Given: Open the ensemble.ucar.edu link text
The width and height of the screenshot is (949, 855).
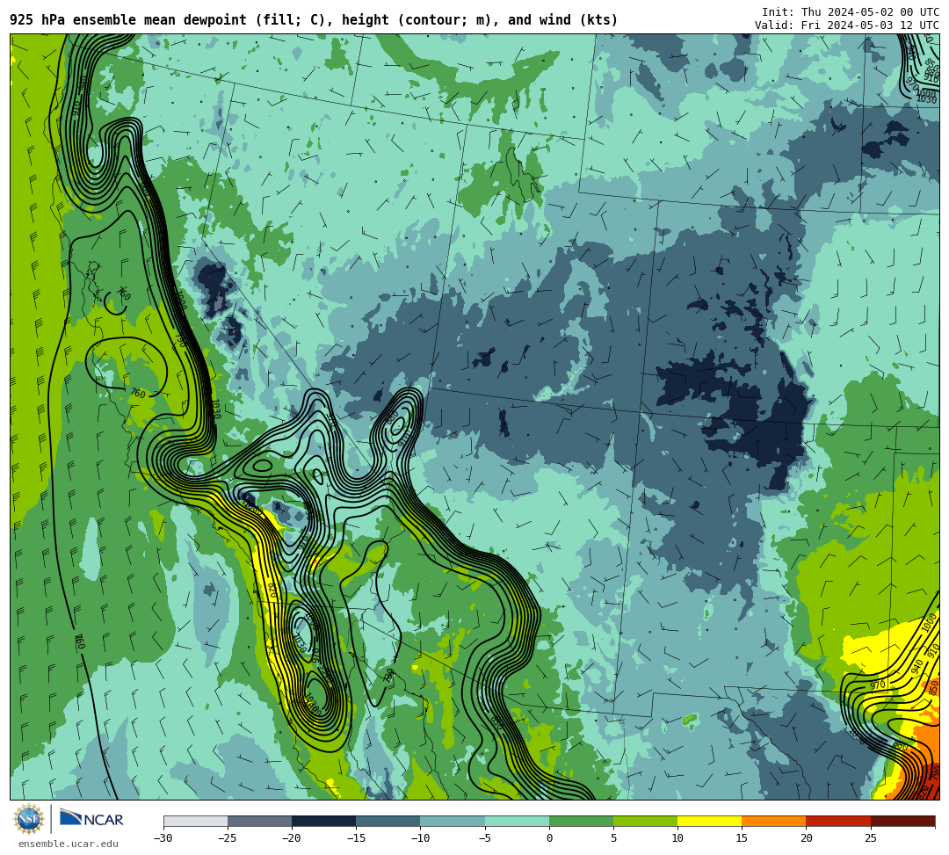Looking at the screenshot, I should 69,844.
